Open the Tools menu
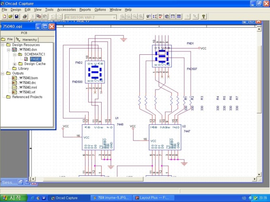The height and width of the screenshot is (202, 270). click(x=49, y=10)
